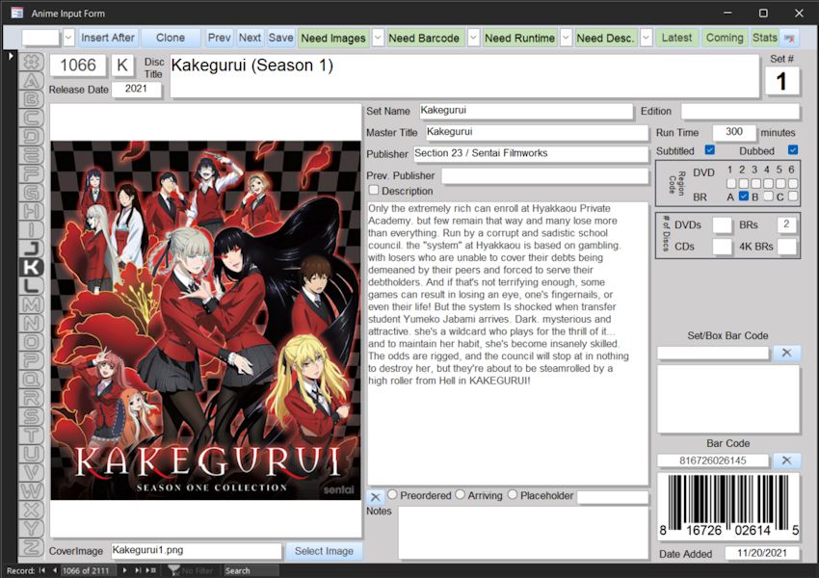
Task: Jump to letter H in the index
Action: coord(31,212)
